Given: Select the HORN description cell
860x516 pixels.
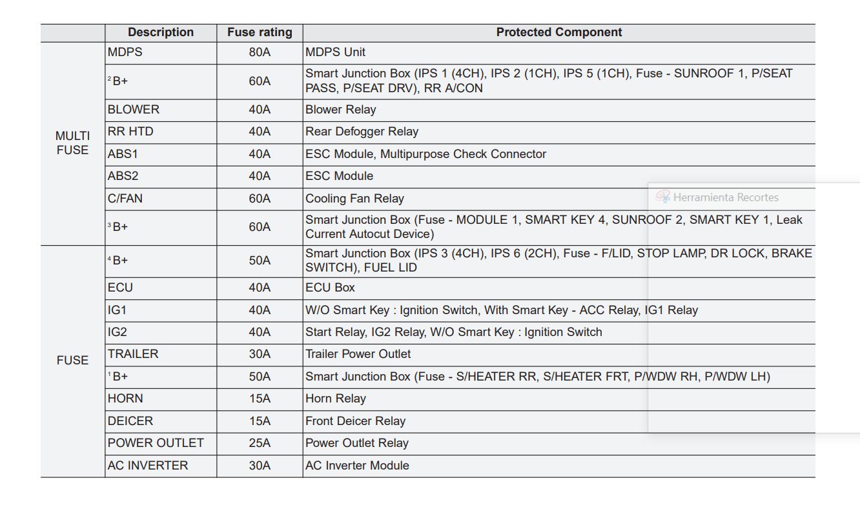Looking at the screenshot, I should tap(125, 399).
